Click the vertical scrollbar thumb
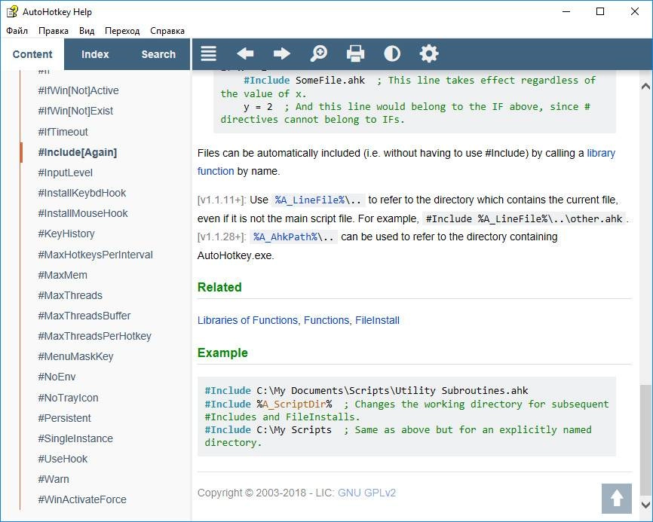 click(645, 441)
